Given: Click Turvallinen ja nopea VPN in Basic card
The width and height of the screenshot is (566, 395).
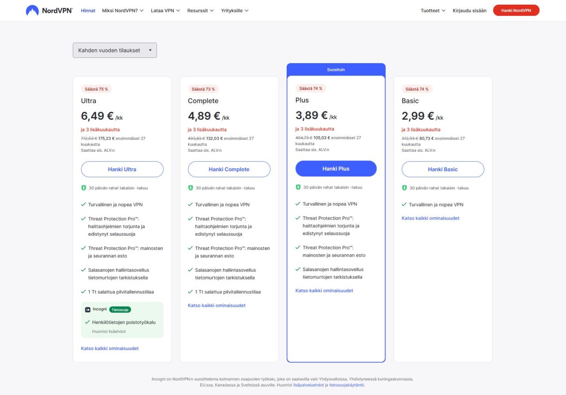Looking at the screenshot, I should [436, 205].
